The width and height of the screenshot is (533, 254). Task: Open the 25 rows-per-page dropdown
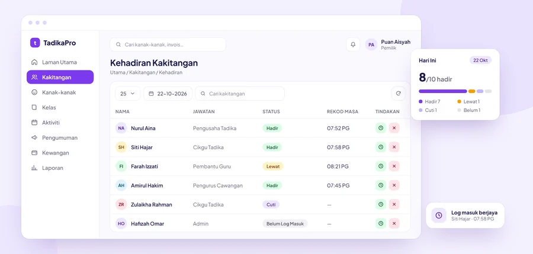point(127,94)
